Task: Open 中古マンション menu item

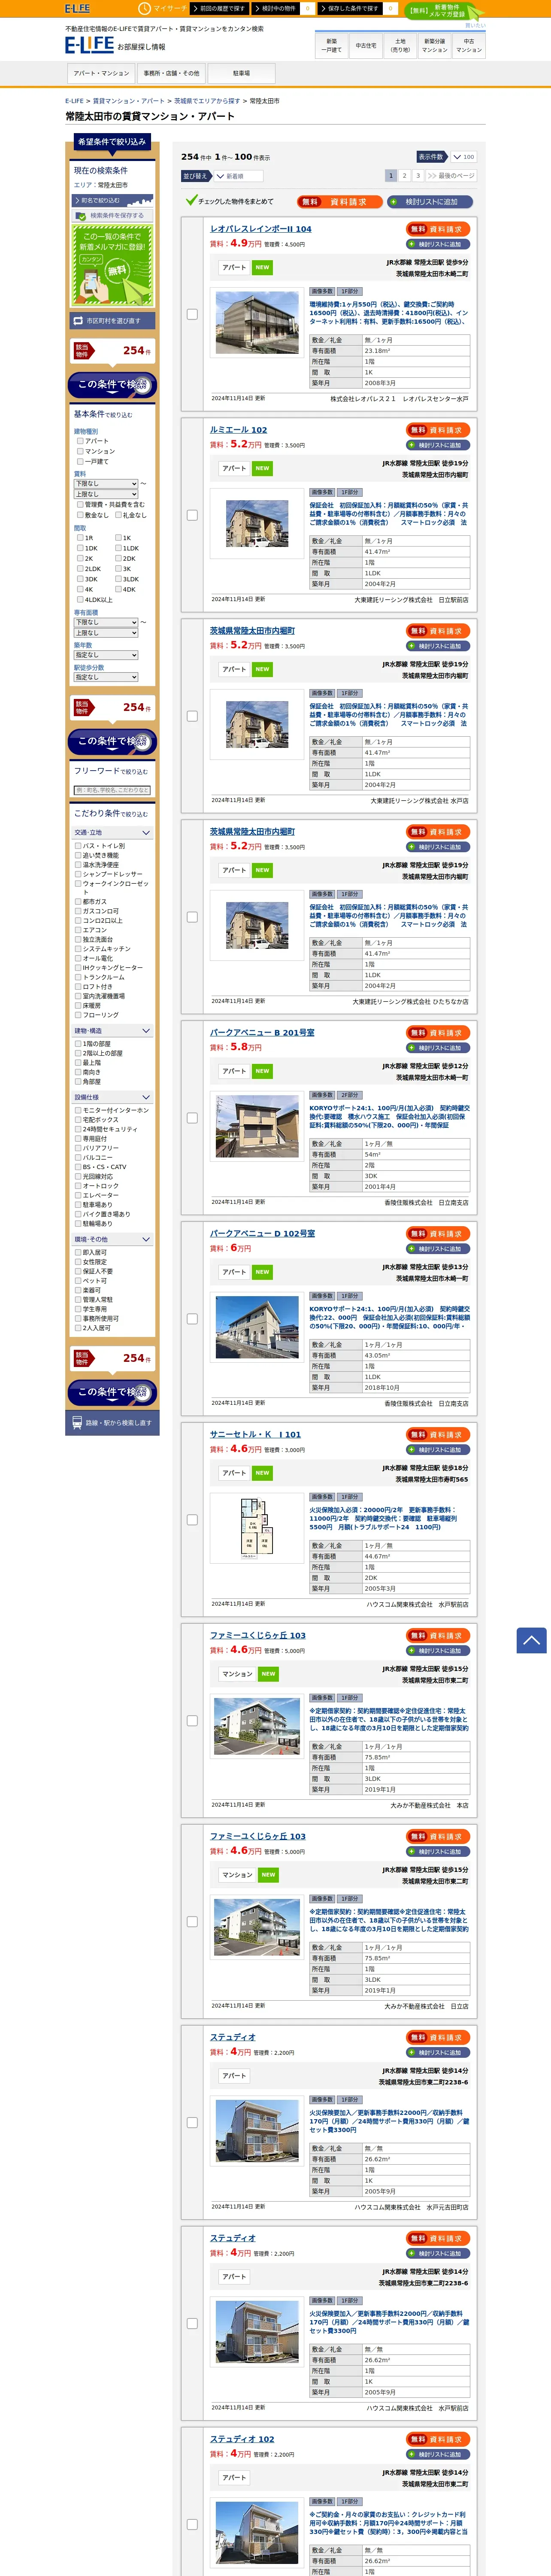Action: point(469,45)
